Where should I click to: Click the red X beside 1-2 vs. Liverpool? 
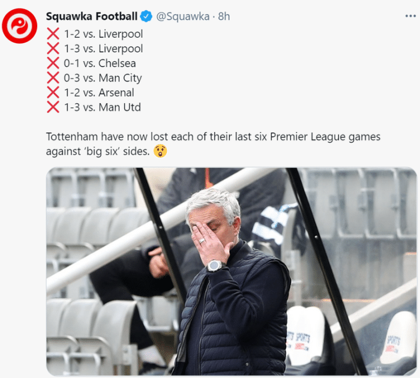tap(53, 34)
